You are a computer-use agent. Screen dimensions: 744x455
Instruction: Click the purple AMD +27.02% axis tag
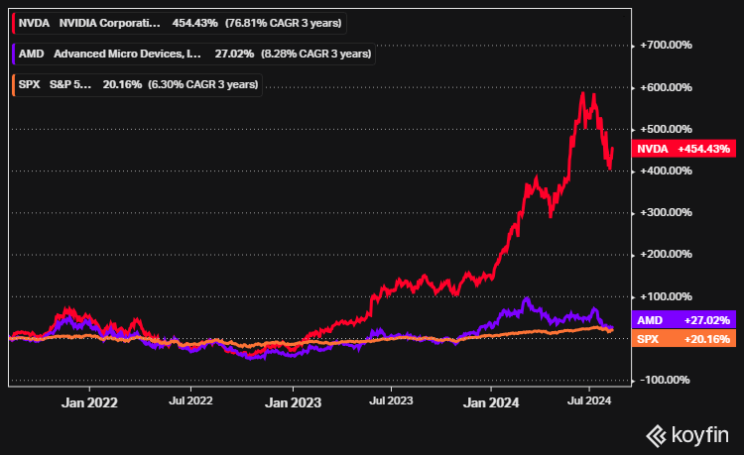coord(682,321)
